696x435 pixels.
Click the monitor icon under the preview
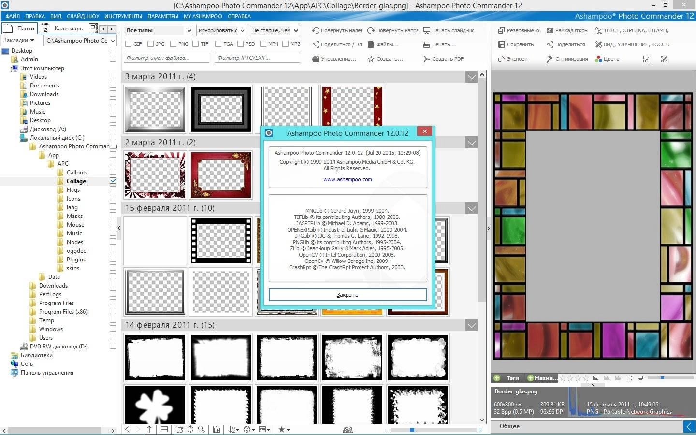(640, 378)
